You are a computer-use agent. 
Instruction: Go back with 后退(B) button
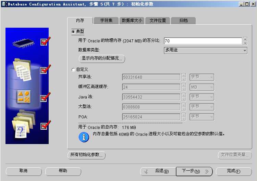(158, 171)
